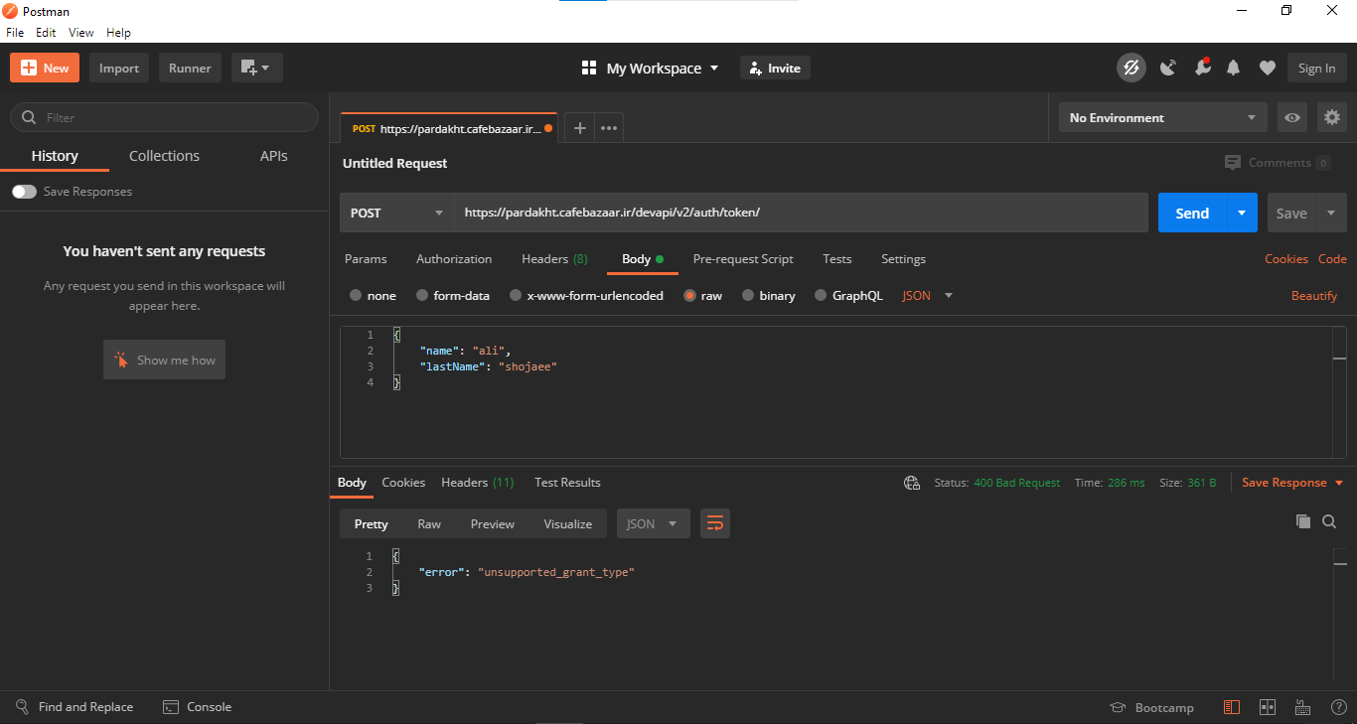This screenshot has height=724, width=1357.
Task: Open the POST method dropdown
Action: (x=397, y=213)
